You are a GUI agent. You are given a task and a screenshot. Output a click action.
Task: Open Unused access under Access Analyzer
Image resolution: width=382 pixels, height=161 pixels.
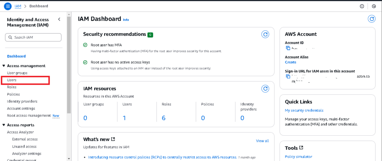click(x=24, y=146)
